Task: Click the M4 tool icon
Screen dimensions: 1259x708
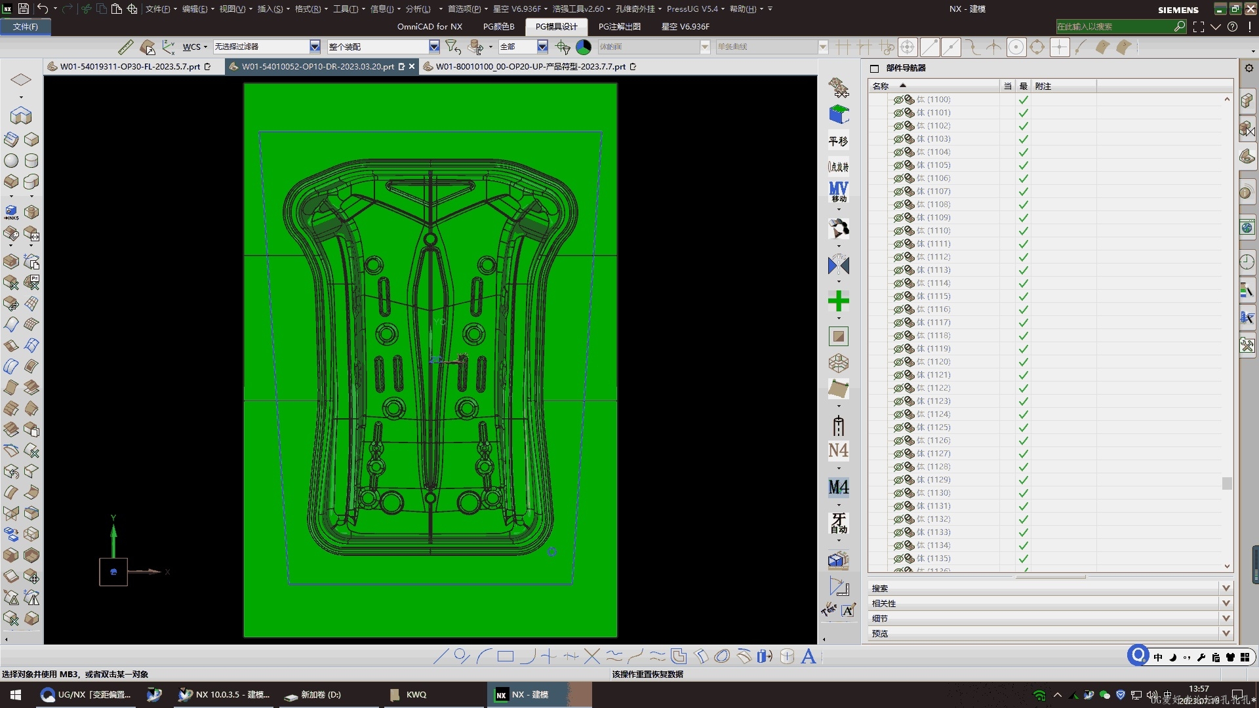Action: pyautogui.click(x=838, y=487)
